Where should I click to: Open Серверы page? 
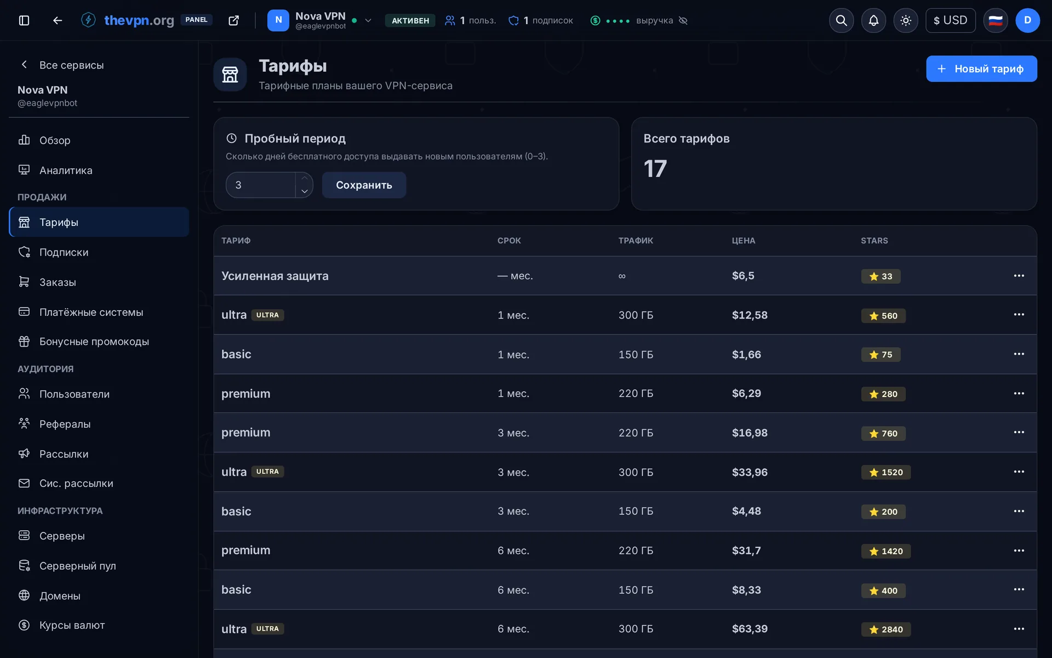[99, 536]
